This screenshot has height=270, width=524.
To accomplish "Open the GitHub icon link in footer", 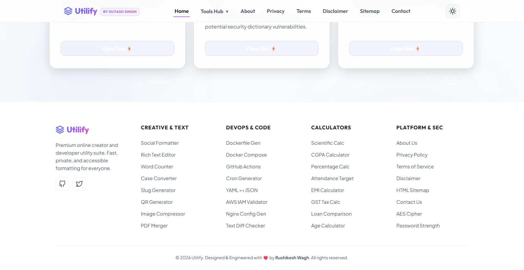I will coord(62,184).
